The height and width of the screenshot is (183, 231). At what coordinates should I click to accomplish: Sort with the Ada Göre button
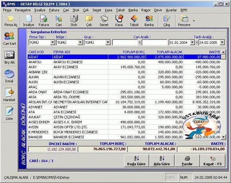[162, 161]
